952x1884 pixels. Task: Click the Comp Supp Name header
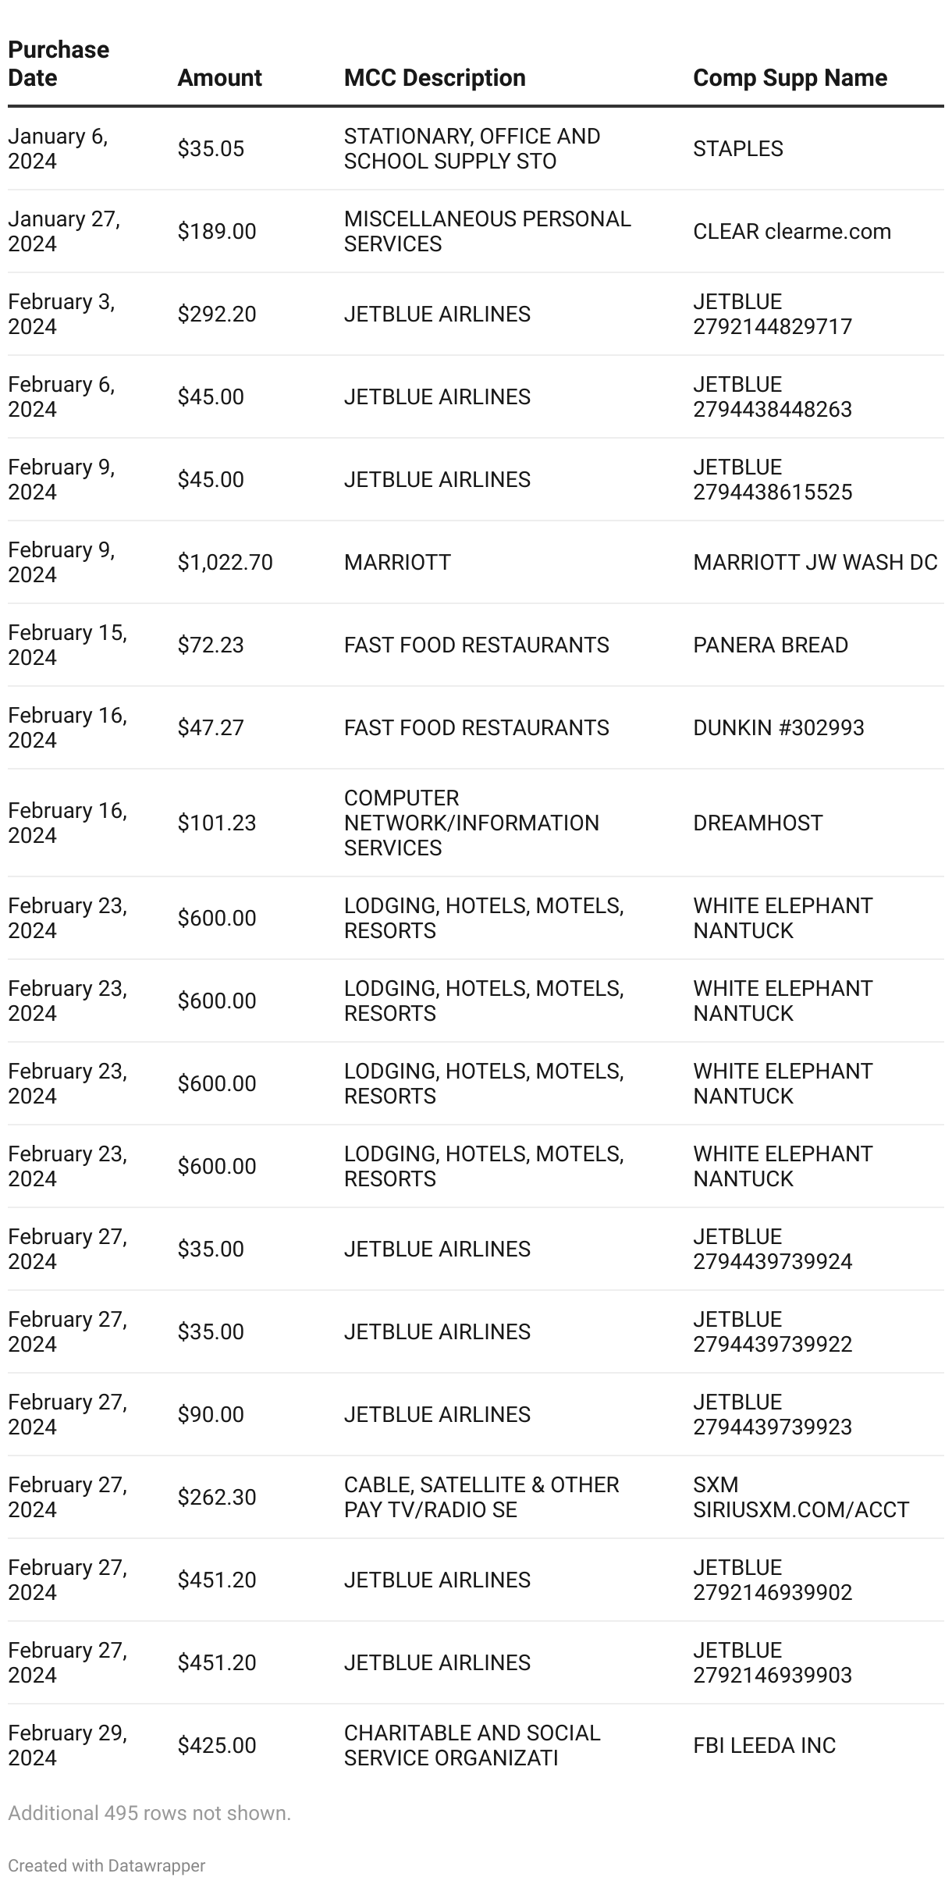pos(790,78)
